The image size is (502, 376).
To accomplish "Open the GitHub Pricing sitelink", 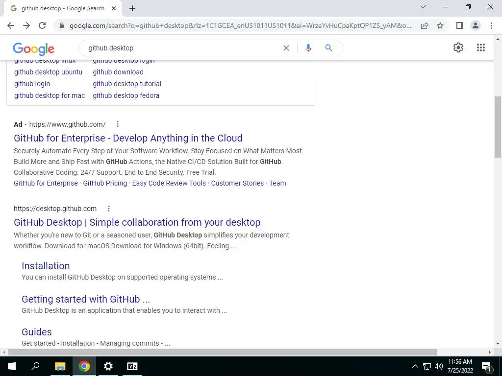I will click(105, 183).
